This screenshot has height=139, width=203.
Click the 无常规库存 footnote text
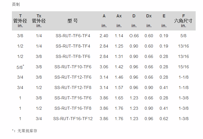coord(27,131)
